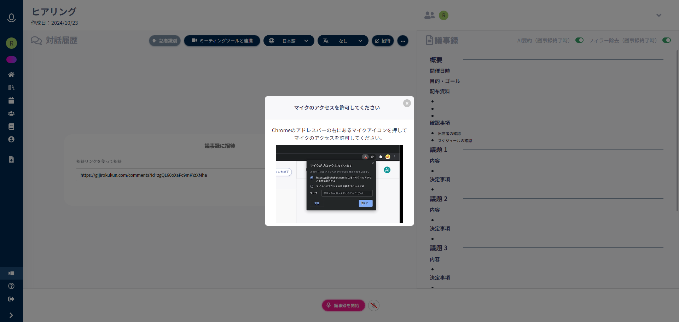Click ミーティングツールと連携 button

222,41
